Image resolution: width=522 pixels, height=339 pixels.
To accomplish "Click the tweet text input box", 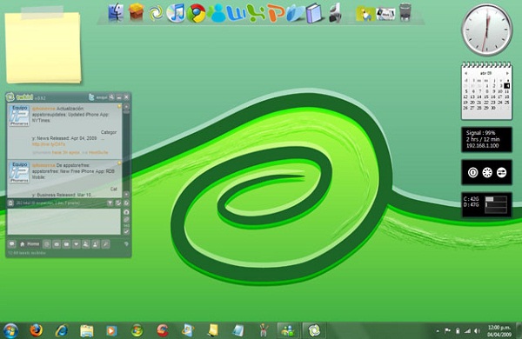I will tap(64, 222).
